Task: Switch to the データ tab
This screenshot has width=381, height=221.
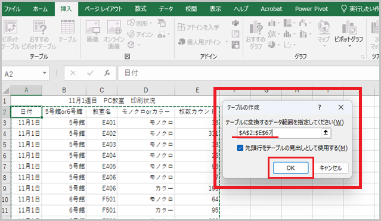Action: (166, 9)
